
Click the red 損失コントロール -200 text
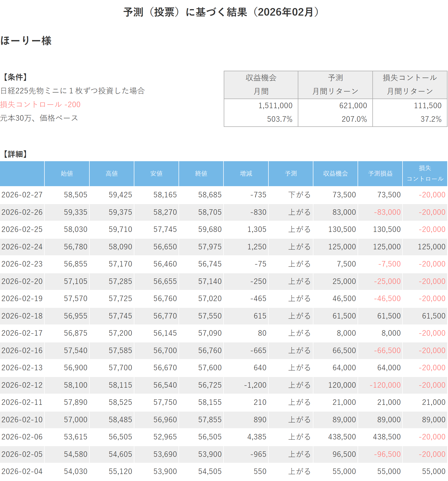point(40,105)
